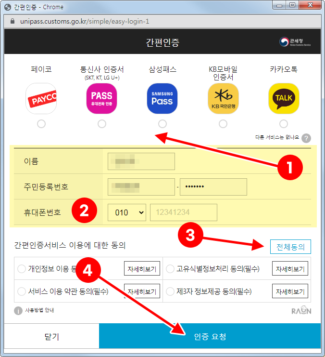Select the 통신사 인증서 radio button
Screen dimensions: 325x357
(x=102, y=124)
